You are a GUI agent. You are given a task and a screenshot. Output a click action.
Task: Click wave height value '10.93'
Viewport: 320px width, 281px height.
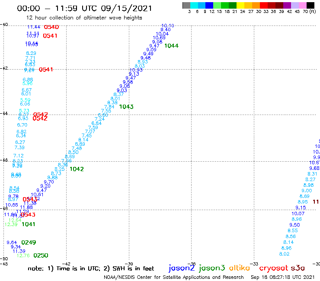(136, 70)
